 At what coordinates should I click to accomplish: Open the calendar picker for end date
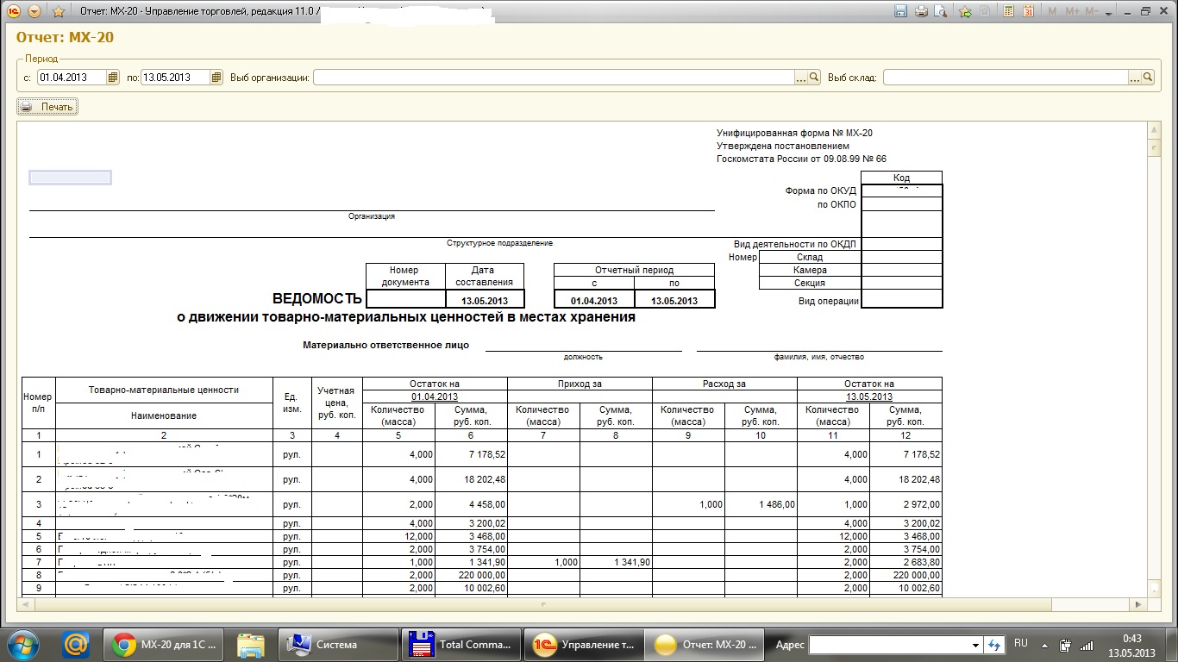pos(216,78)
